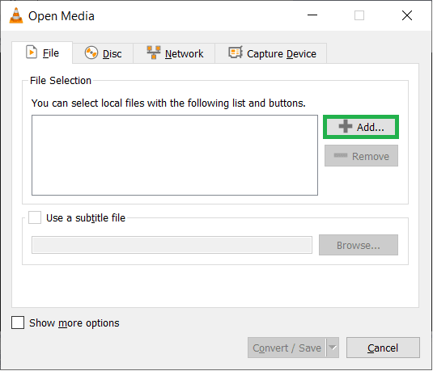Viewport: 433px width, 371px height.
Task: Click the minus icon on Remove button
Action: point(341,155)
